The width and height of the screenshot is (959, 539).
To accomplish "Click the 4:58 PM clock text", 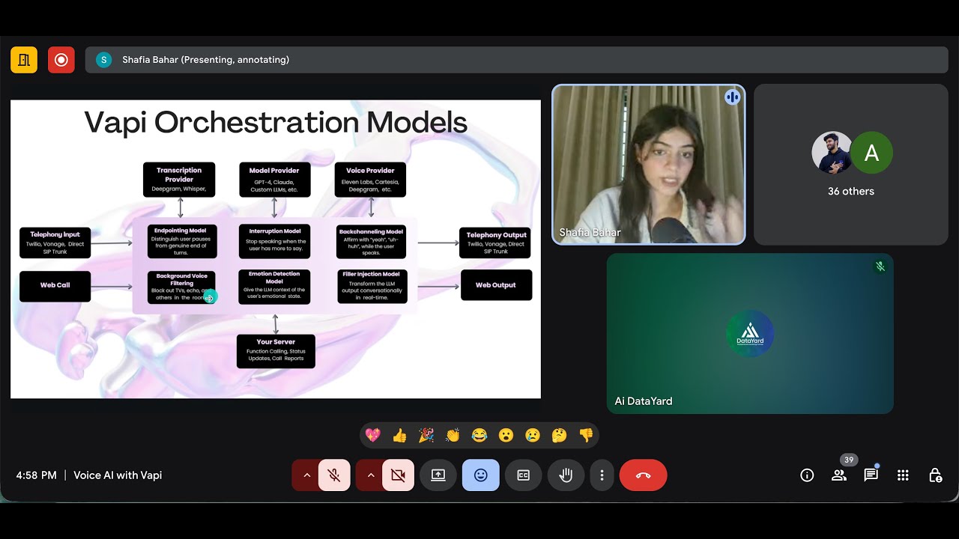I will pos(36,475).
